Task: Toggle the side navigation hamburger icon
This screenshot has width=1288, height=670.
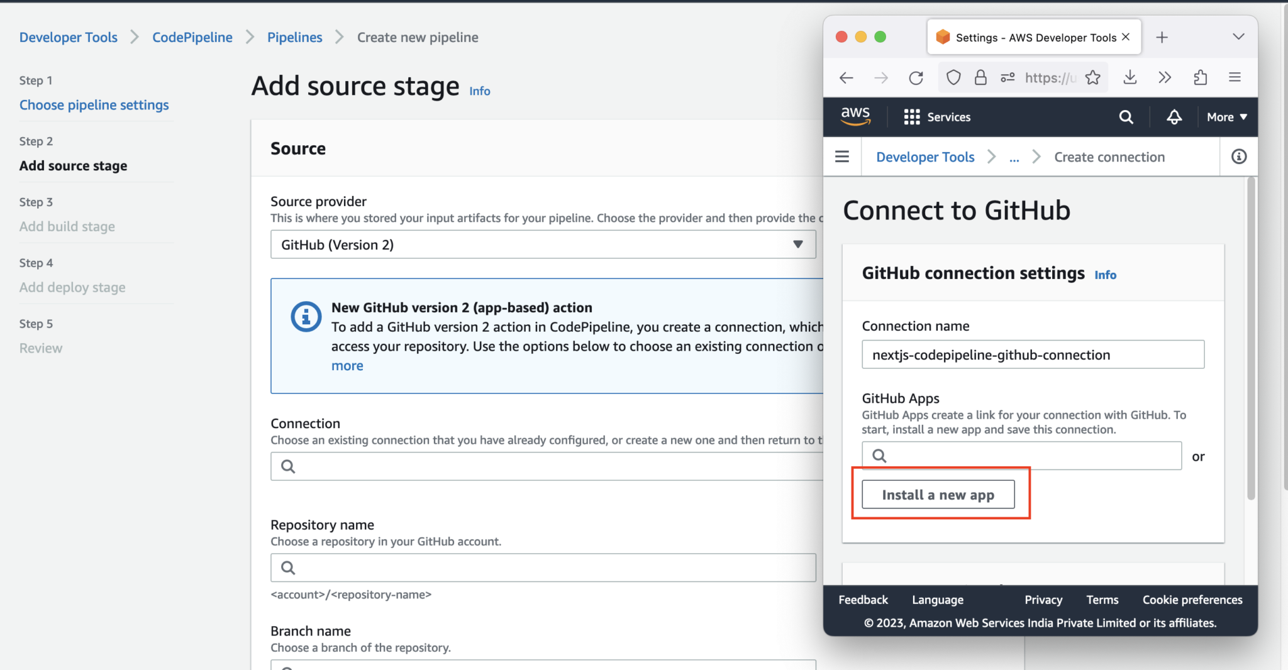Action: click(x=842, y=157)
